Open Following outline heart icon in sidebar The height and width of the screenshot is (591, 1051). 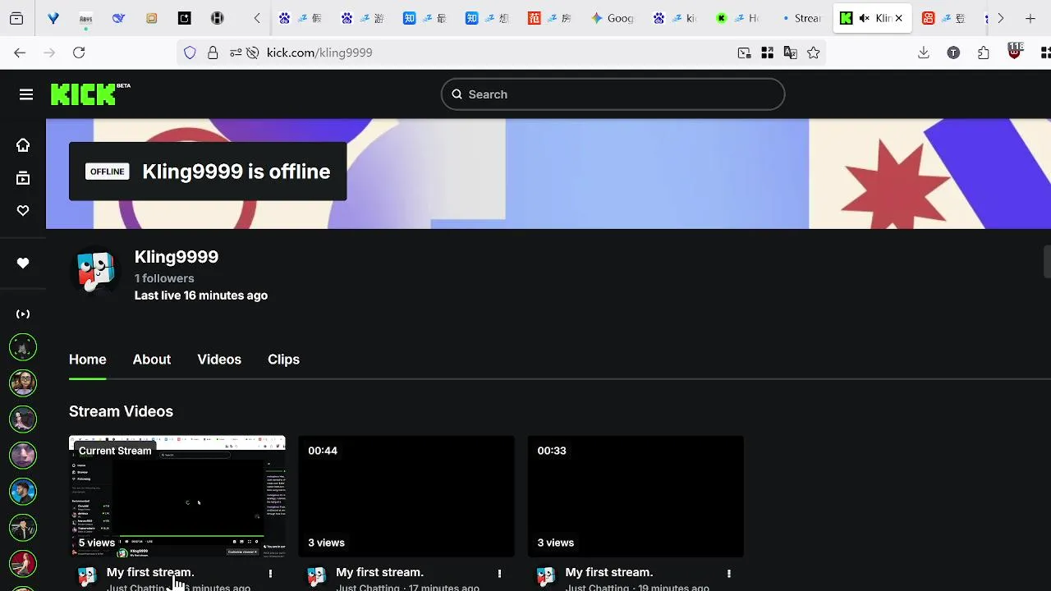[x=23, y=211]
